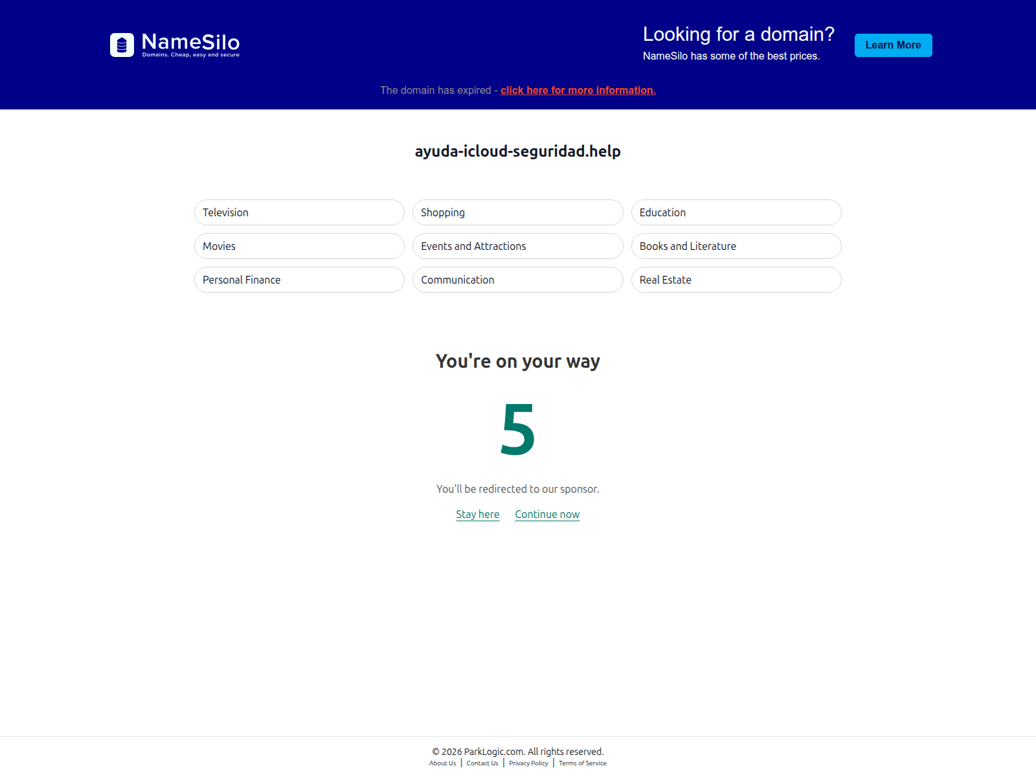Select the Shopping category
This screenshot has height=777, width=1036.
[517, 212]
